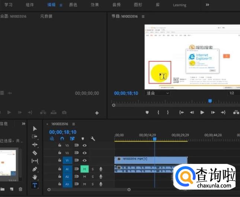Unmute the A1 audio track
240x197 pixels.
click(x=84, y=169)
